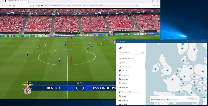Choose Bosnia and Herzegovina in list
Viewport: 208px width, 106px height.
131,92
